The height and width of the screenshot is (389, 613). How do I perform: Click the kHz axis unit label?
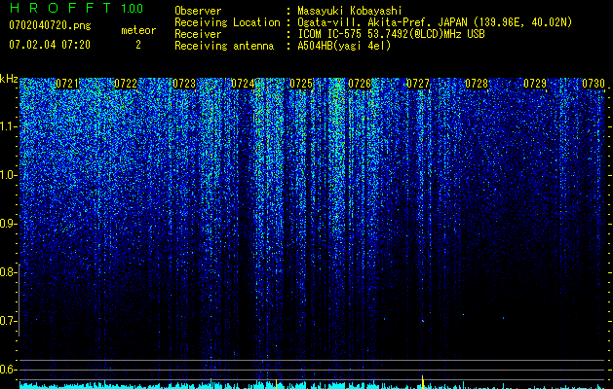[9, 79]
